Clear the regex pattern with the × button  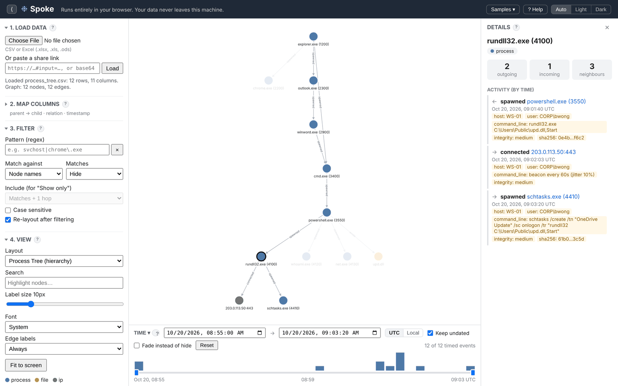click(117, 150)
